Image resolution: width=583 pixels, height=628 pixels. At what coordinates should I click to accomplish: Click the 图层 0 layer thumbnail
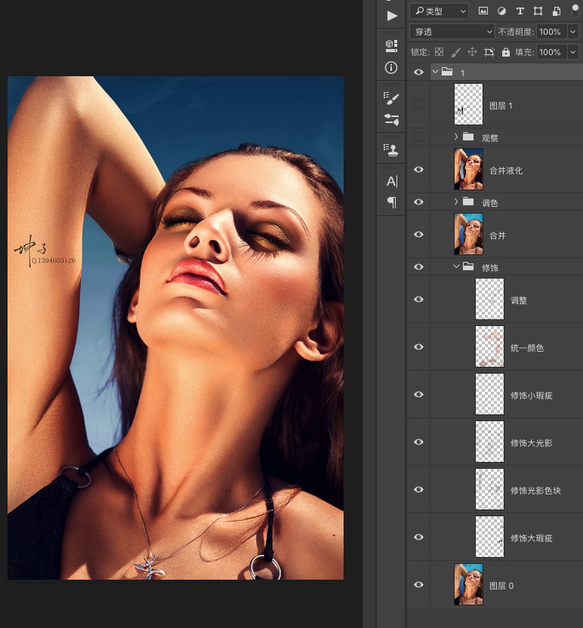[468, 584]
